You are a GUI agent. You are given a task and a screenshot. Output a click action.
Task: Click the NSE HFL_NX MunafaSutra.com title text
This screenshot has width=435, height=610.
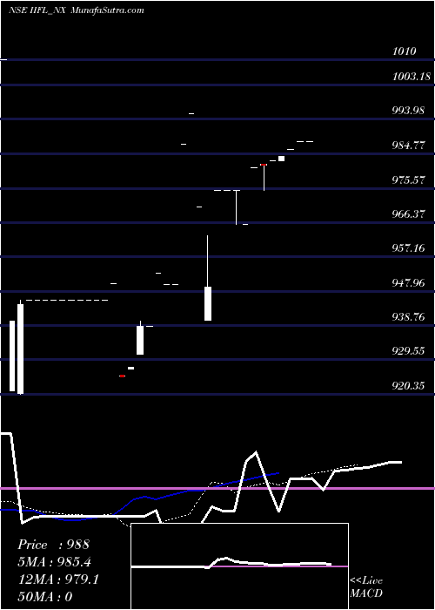click(x=77, y=10)
